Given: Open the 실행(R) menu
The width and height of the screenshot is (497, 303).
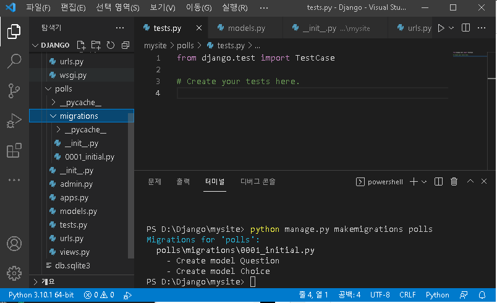Looking at the screenshot, I should click(235, 7).
